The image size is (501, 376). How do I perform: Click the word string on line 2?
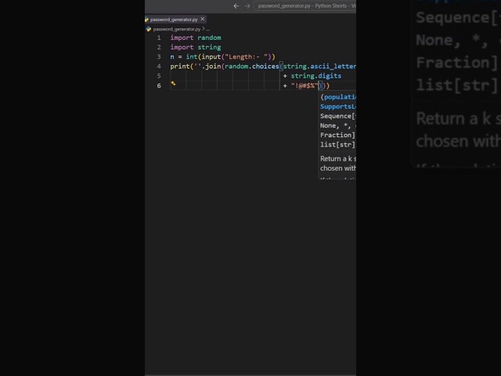209,47
